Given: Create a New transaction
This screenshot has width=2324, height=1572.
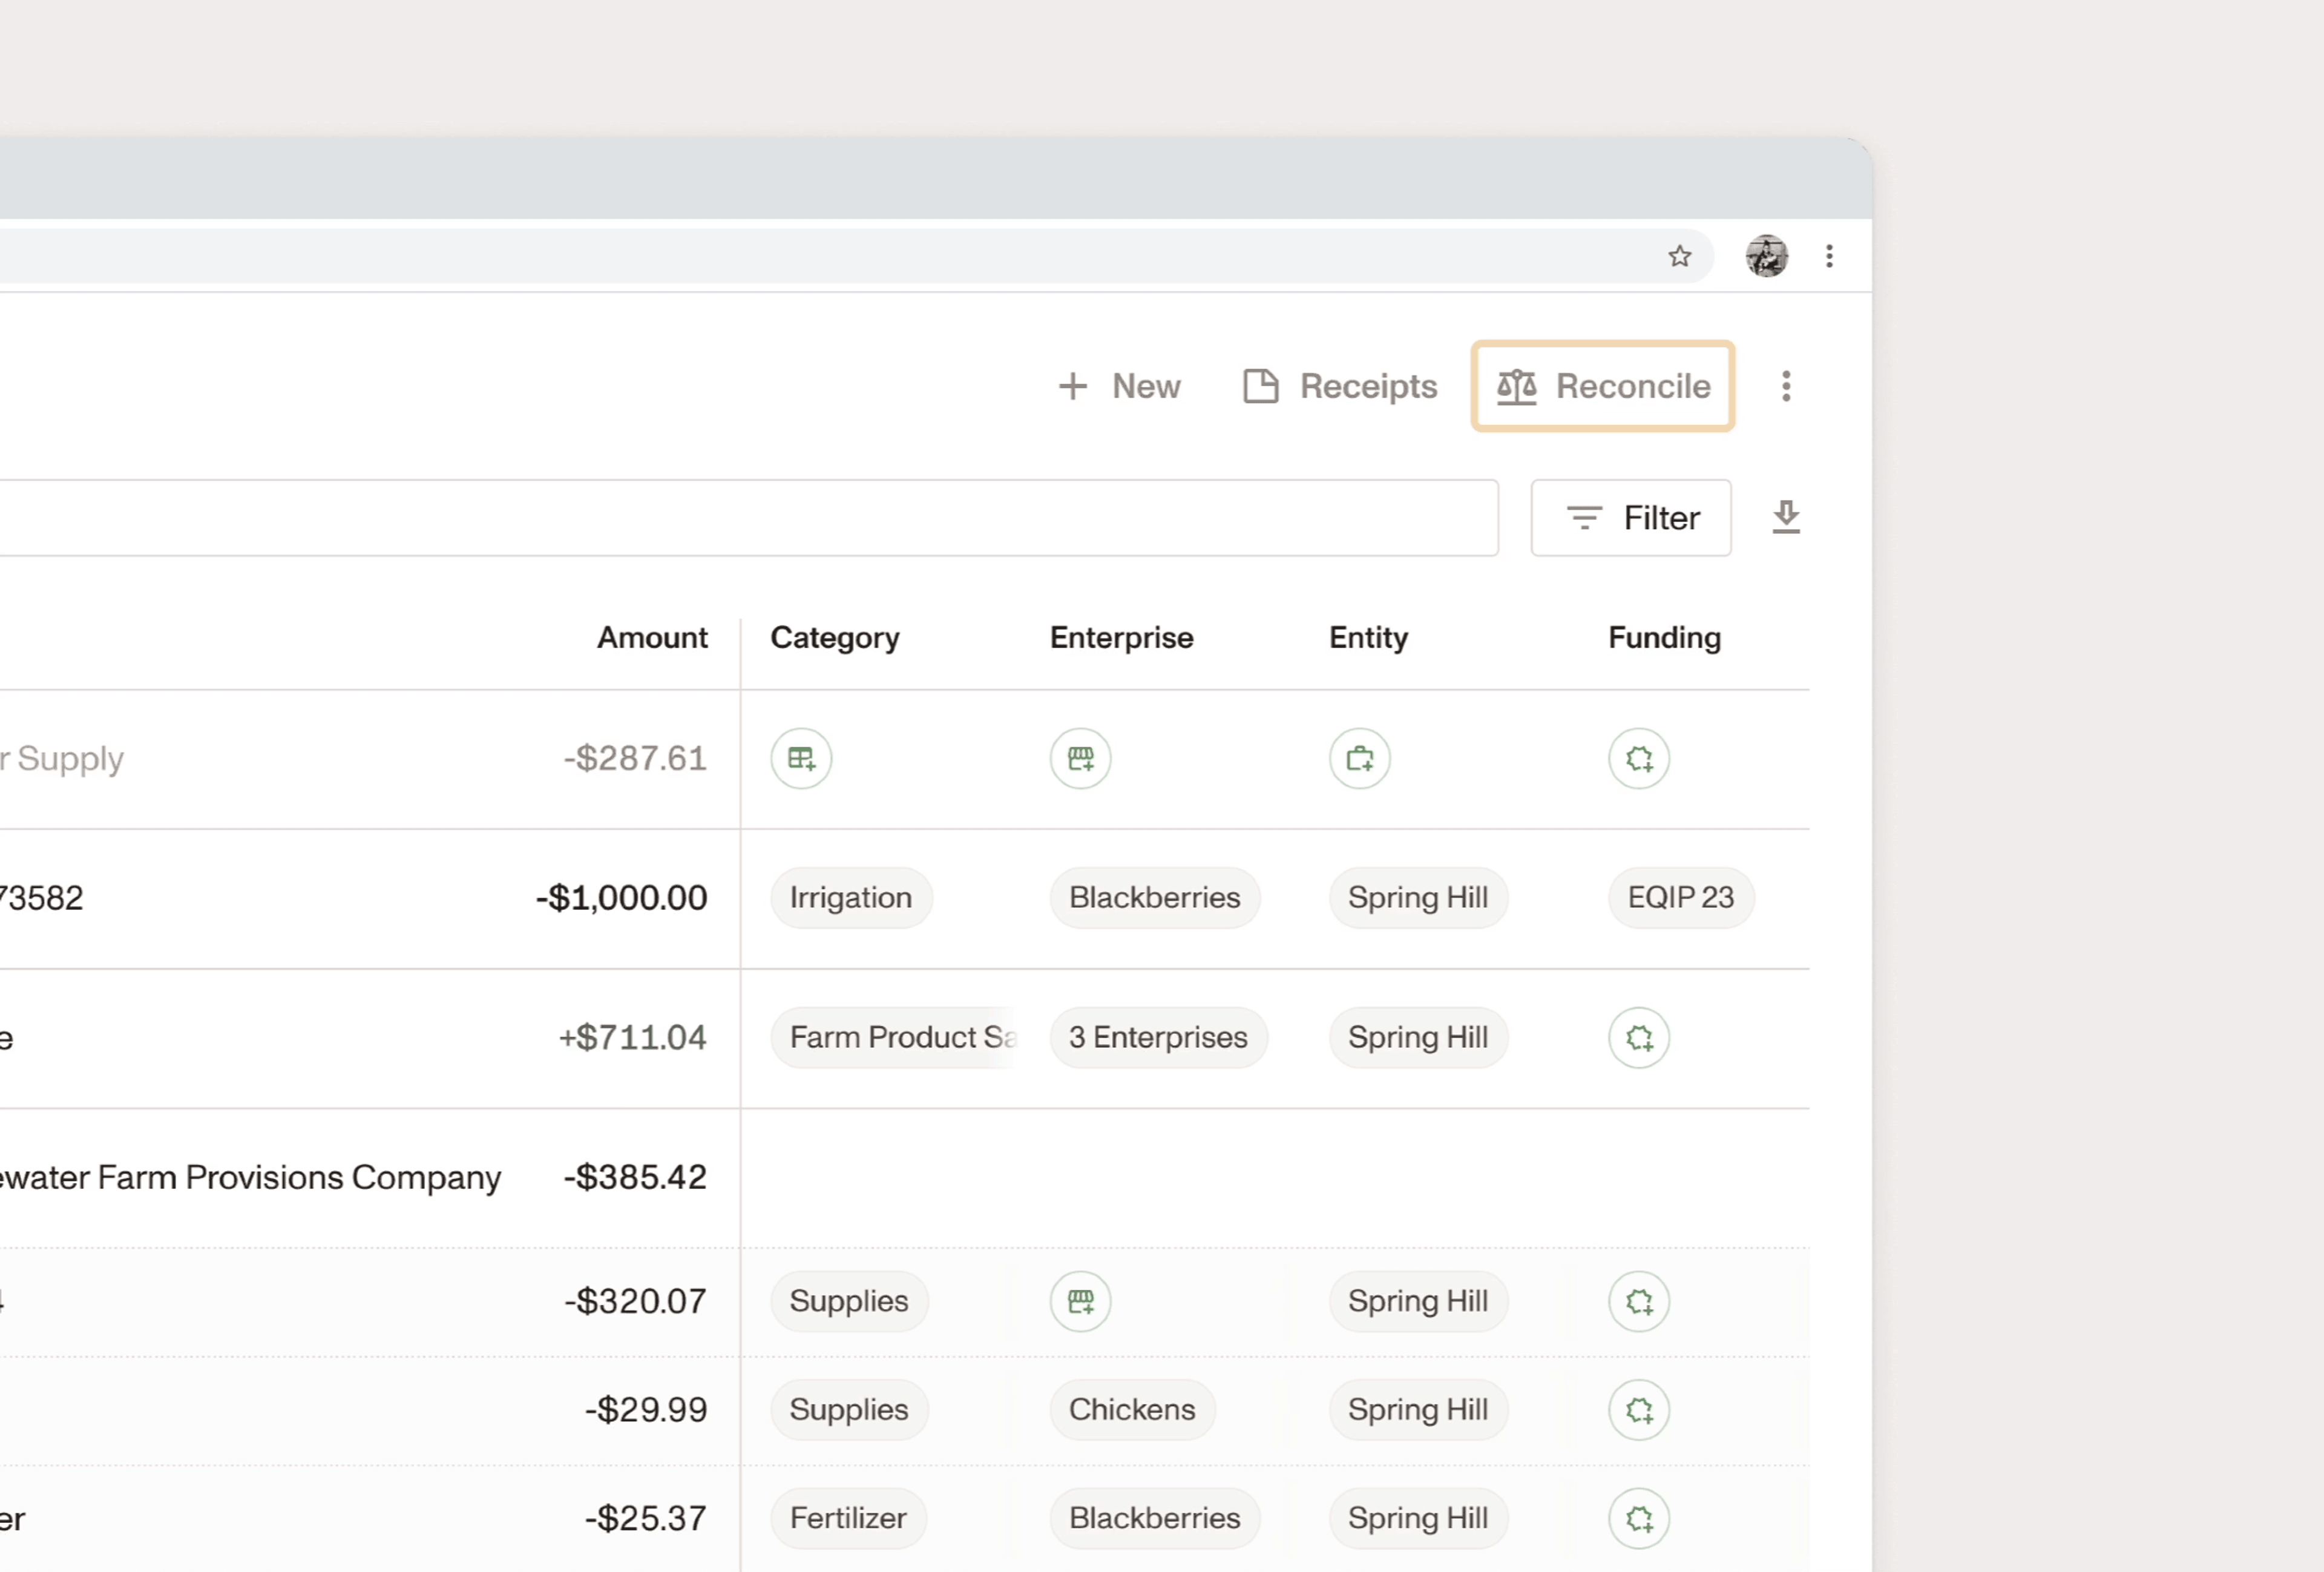Looking at the screenshot, I should (x=1119, y=386).
